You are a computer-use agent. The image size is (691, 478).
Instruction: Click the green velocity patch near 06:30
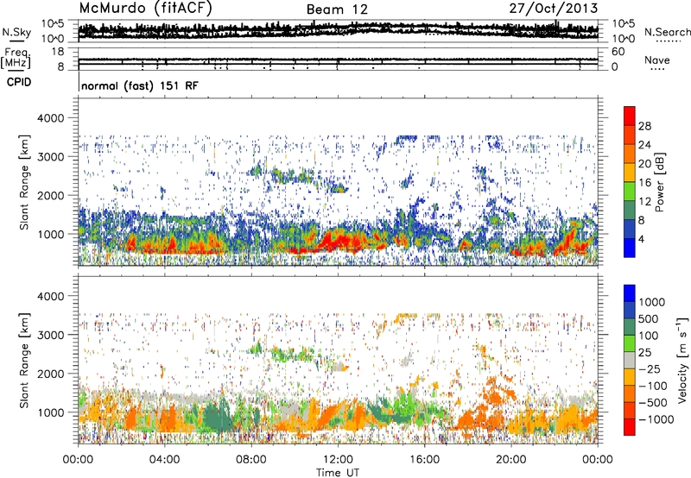[219, 418]
